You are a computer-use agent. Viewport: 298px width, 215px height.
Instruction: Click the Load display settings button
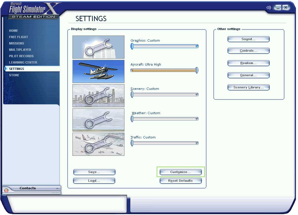click(94, 181)
